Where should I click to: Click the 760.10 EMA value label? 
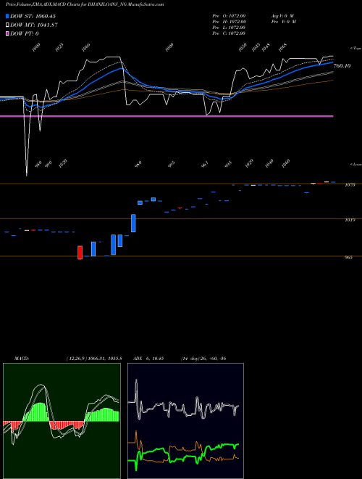342,65
